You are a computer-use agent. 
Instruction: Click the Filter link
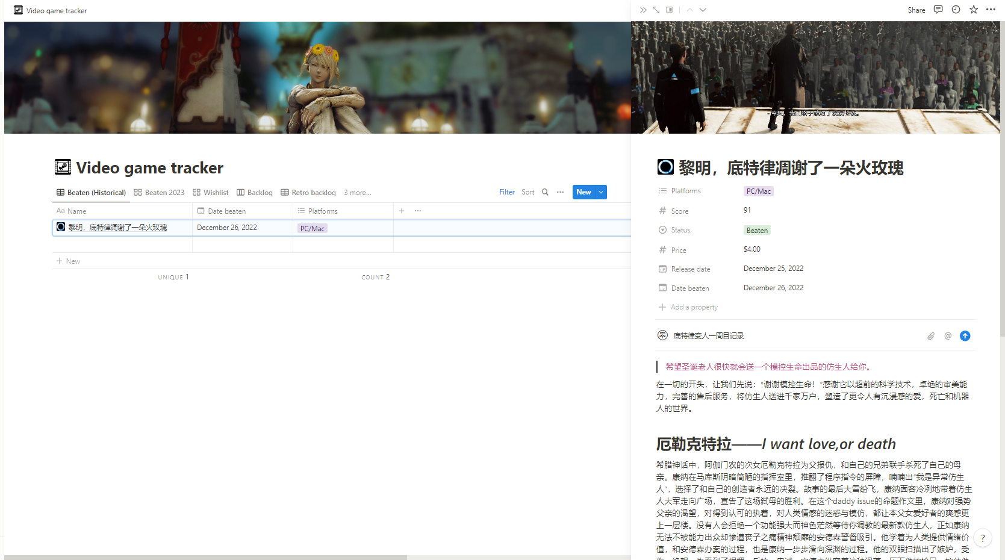pyautogui.click(x=506, y=192)
